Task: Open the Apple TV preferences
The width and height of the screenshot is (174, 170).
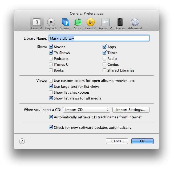Action: (x=105, y=23)
